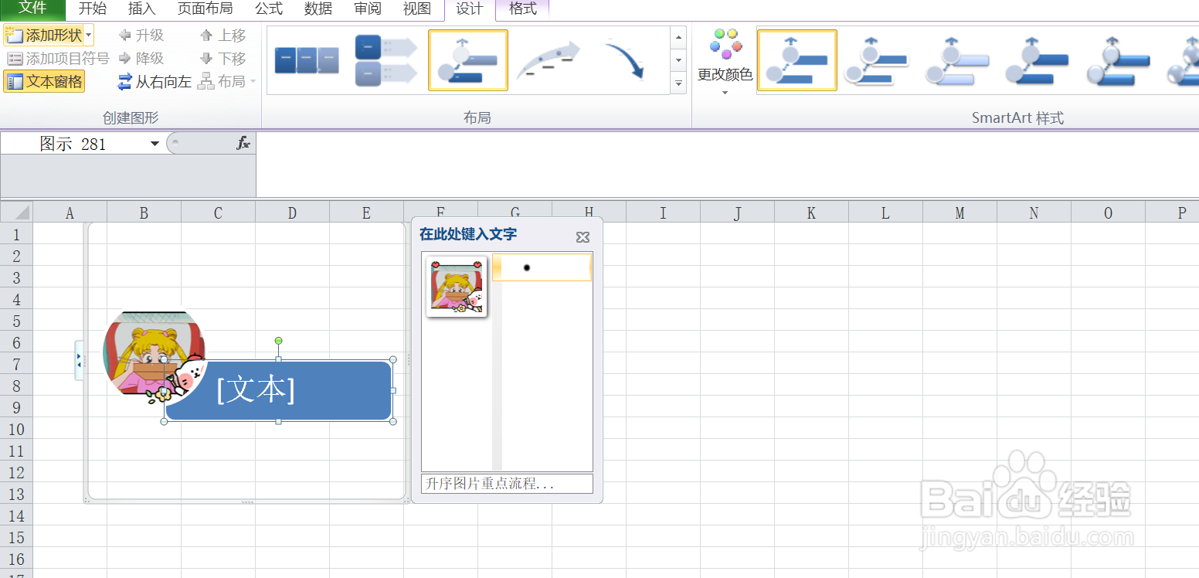Select the upward arrow process layout

548,60
